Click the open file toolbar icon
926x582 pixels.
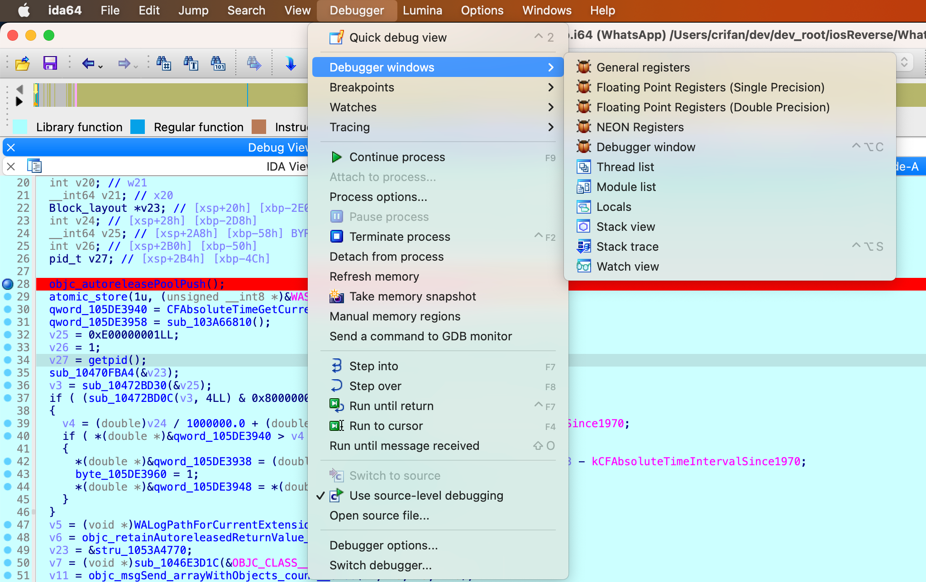coord(22,63)
